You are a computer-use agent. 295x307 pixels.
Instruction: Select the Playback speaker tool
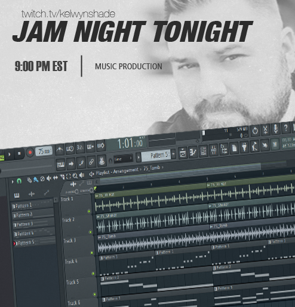[x=82, y=175]
